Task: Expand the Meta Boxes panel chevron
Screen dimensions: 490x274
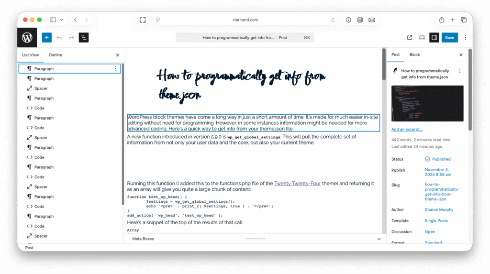Action: click(x=379, y=239)
